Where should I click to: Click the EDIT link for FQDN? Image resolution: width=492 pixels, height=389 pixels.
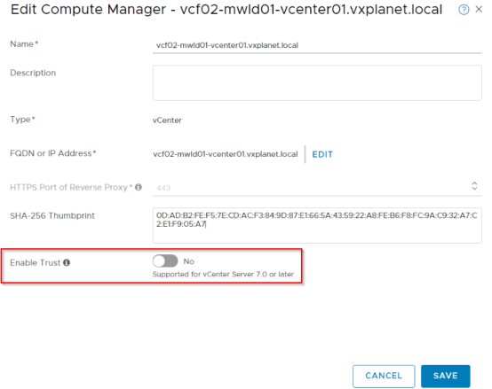tap(322, 154)
